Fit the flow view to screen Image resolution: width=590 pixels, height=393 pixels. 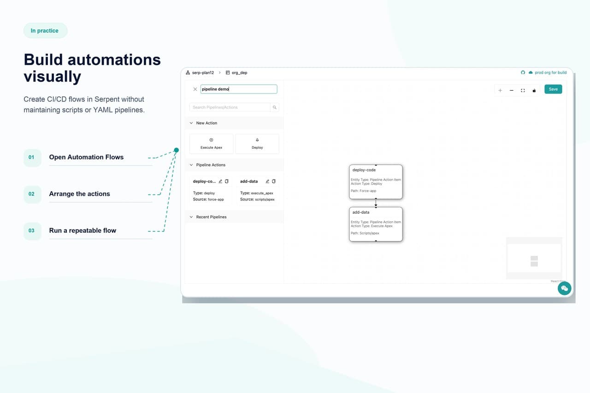coord(523,90)
